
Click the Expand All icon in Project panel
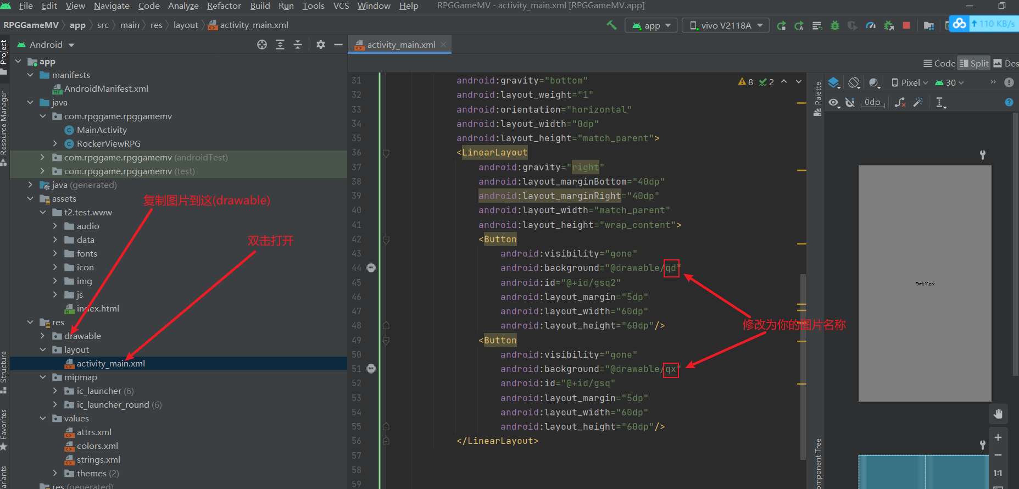point(280,45)
